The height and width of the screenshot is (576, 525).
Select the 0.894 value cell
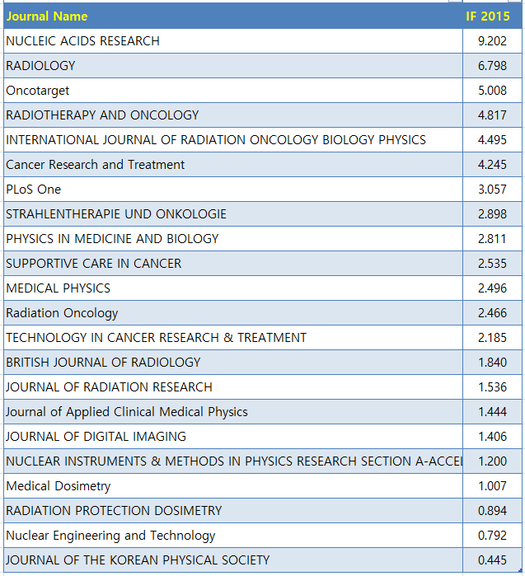pyautogui.click(x=492, y=510)
